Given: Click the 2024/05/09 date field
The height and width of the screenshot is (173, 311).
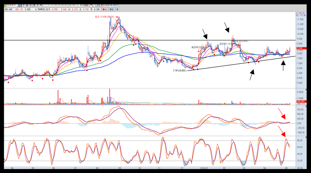Looking at the screenshot, I should point(110,5).
